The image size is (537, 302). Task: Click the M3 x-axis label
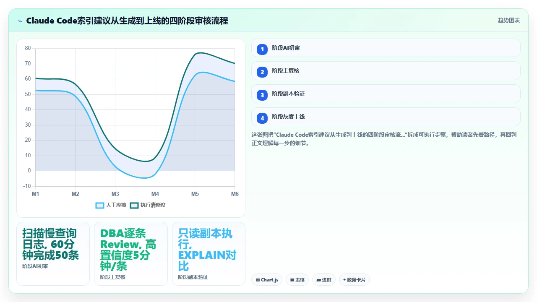coord(115,194)
